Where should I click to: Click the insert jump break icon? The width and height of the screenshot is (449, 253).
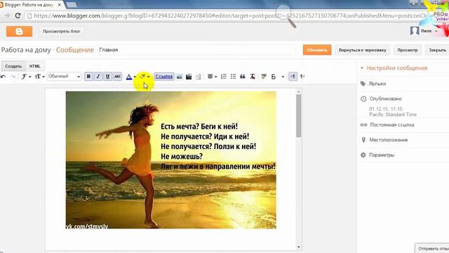tap(198, 77)
